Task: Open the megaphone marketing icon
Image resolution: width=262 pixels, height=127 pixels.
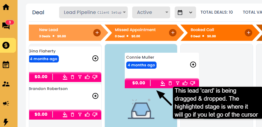Action: click(x=6, y=104)
